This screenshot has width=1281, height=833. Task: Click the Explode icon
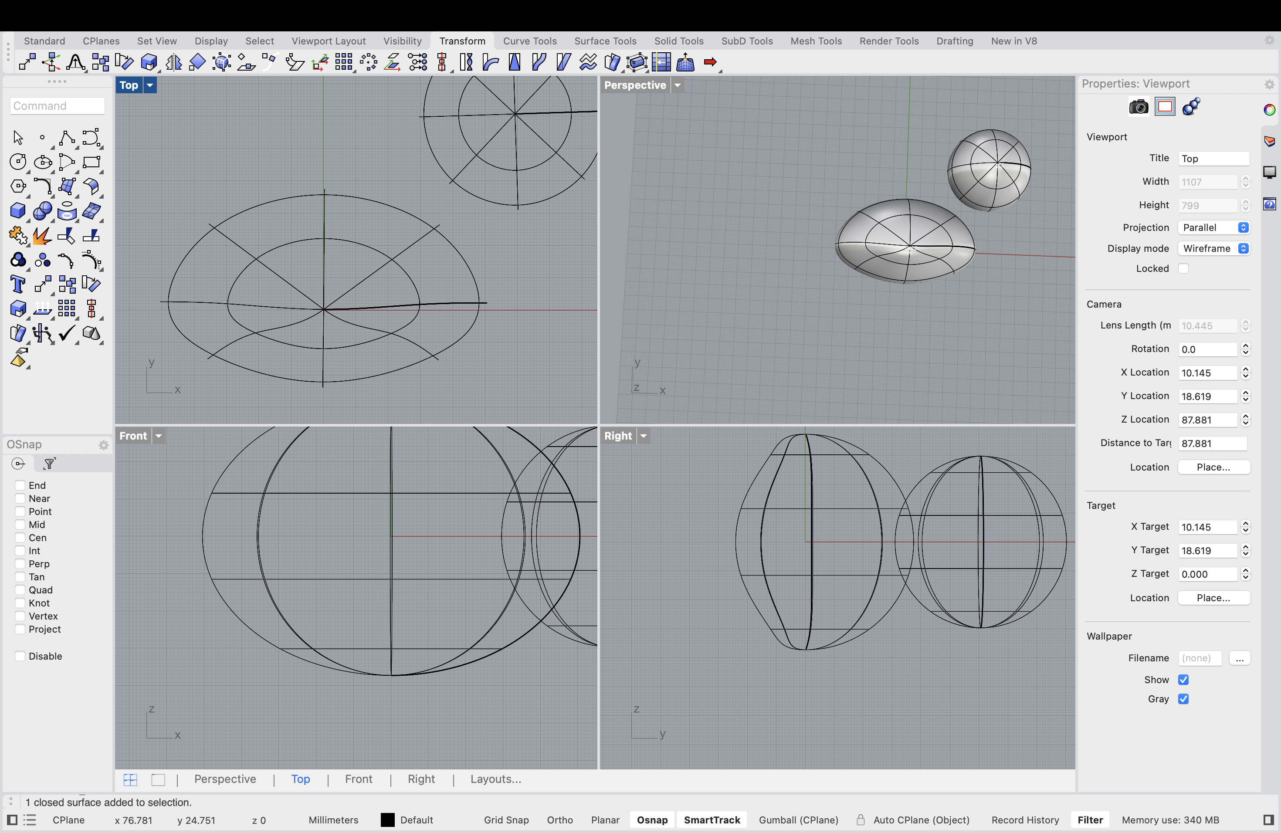point(43,235)
